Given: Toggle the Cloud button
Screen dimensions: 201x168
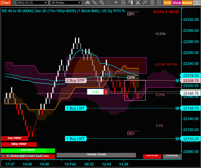Looking at the screenshot, I should (177, 3).
